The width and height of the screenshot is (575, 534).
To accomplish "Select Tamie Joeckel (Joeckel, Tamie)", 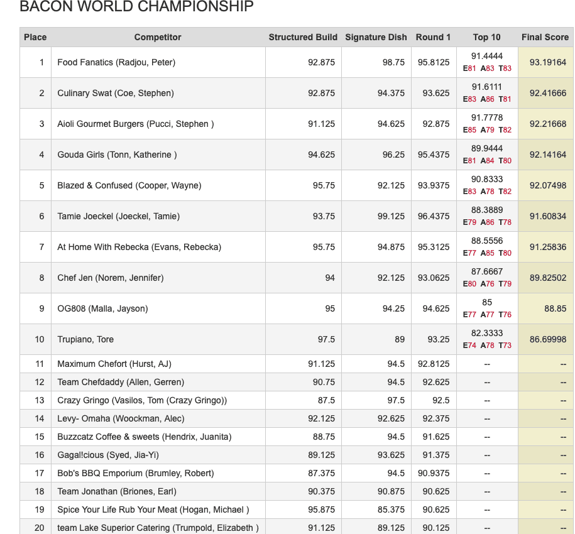I will (x=118, y=216).
